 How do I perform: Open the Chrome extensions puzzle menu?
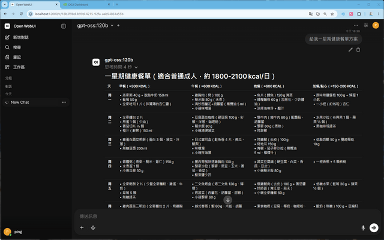pyautogui.click(x=359, y=14)
